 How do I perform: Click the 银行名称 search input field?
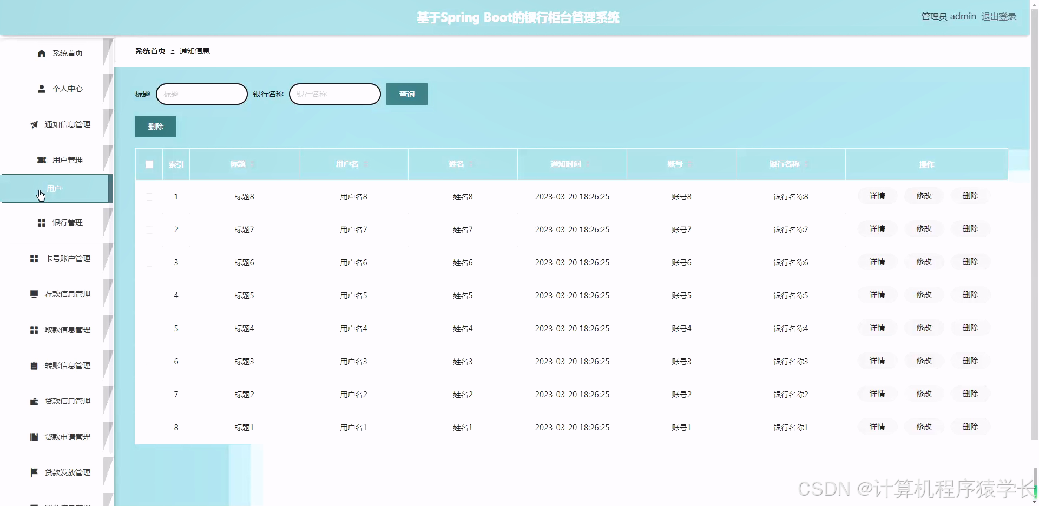(335, 94)
